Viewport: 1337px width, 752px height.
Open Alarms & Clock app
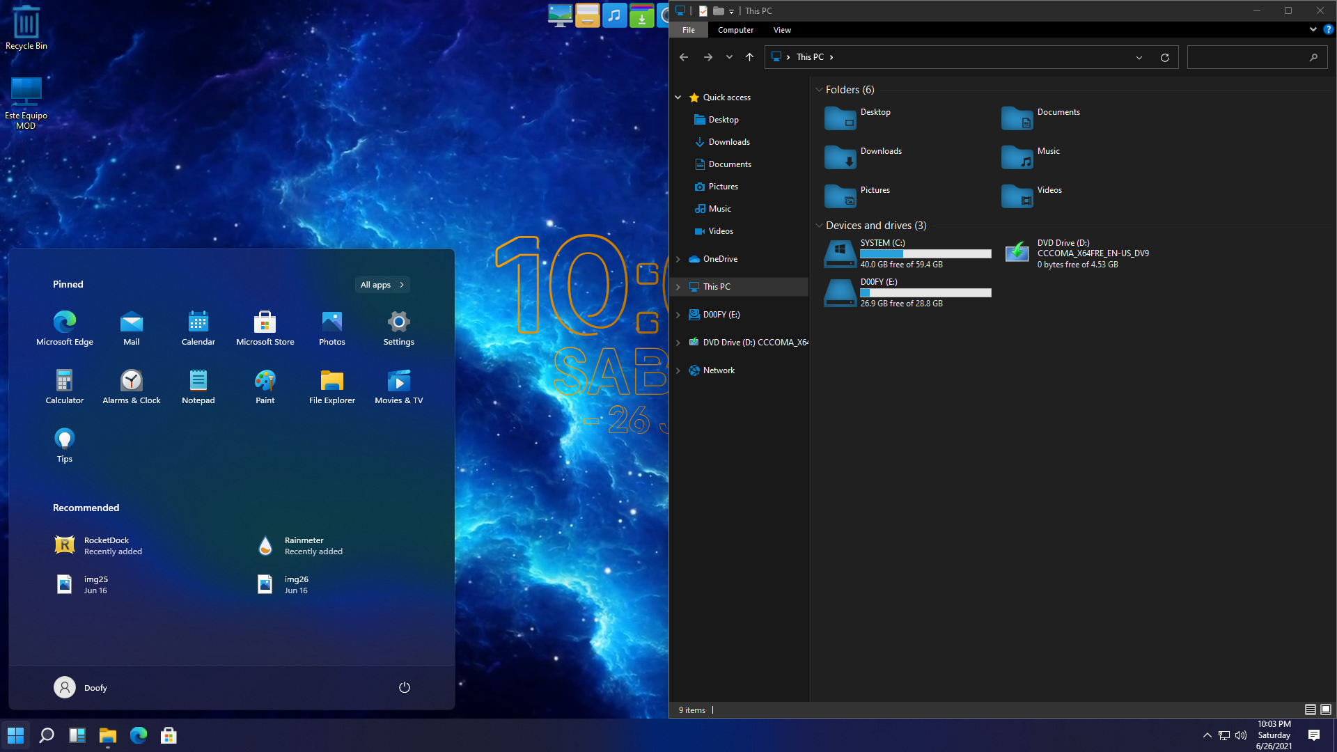[x=132, y=386]
